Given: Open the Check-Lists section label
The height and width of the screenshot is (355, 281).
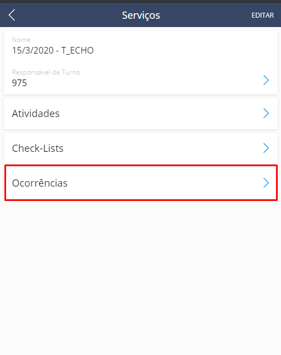Looking at the screenshot, I should pyautogui.click(x=38, y=149).
